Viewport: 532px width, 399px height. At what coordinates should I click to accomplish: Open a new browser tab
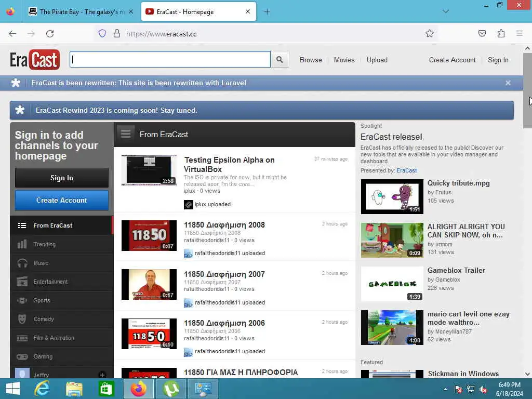coord(267,12)
